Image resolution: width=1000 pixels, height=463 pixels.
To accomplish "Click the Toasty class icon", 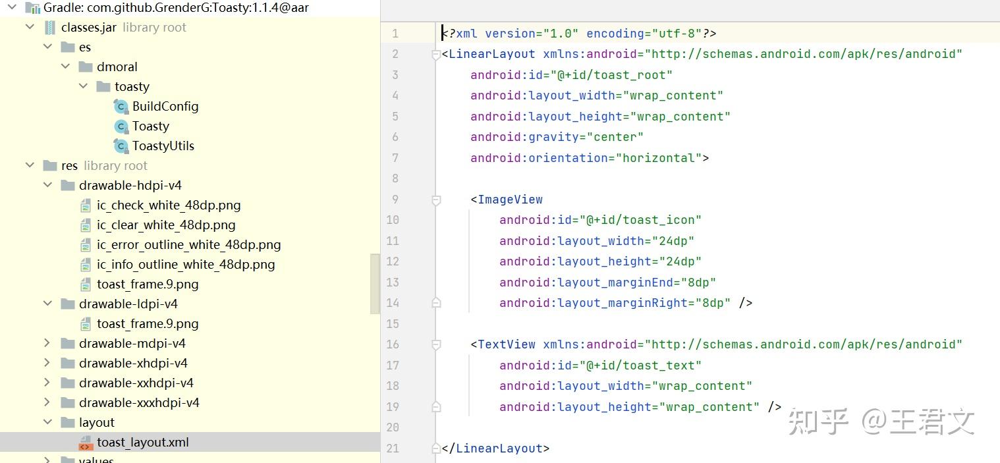I will click(121, 126).
